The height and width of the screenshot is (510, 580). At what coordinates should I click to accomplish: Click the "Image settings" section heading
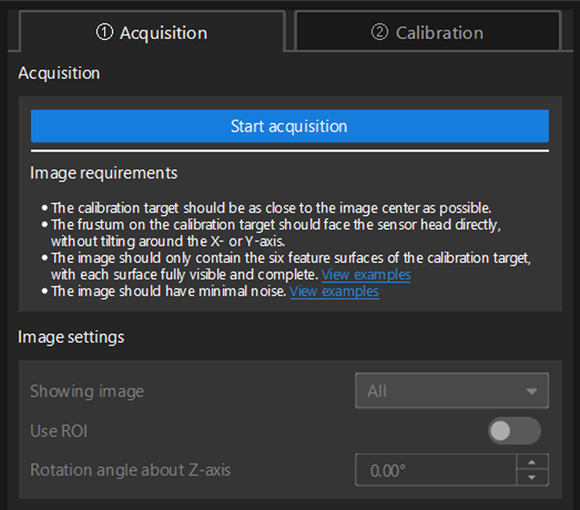click(x=71, y=337)
